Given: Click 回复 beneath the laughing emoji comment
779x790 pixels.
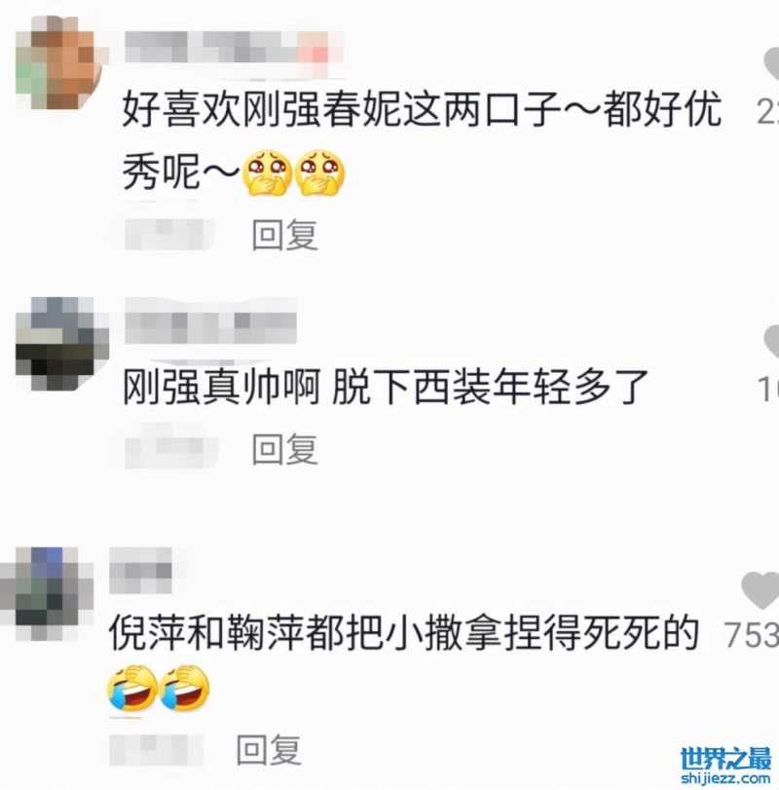Looking at the screenshot, I should click(270, 750).
